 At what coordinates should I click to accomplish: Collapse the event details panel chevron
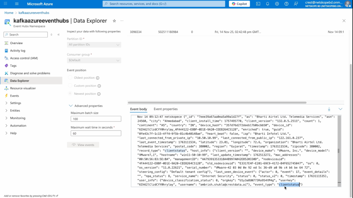click(x=340, y=109)
